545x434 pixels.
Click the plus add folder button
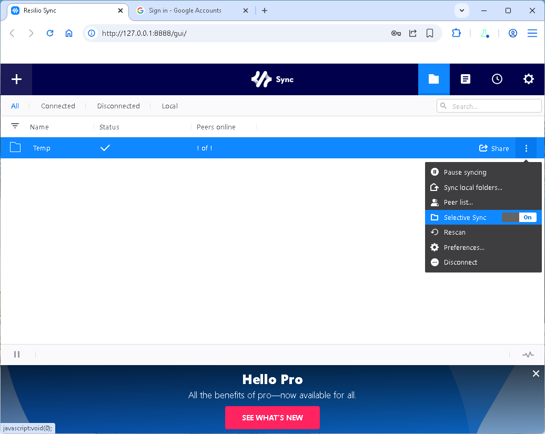coord(16,79)
